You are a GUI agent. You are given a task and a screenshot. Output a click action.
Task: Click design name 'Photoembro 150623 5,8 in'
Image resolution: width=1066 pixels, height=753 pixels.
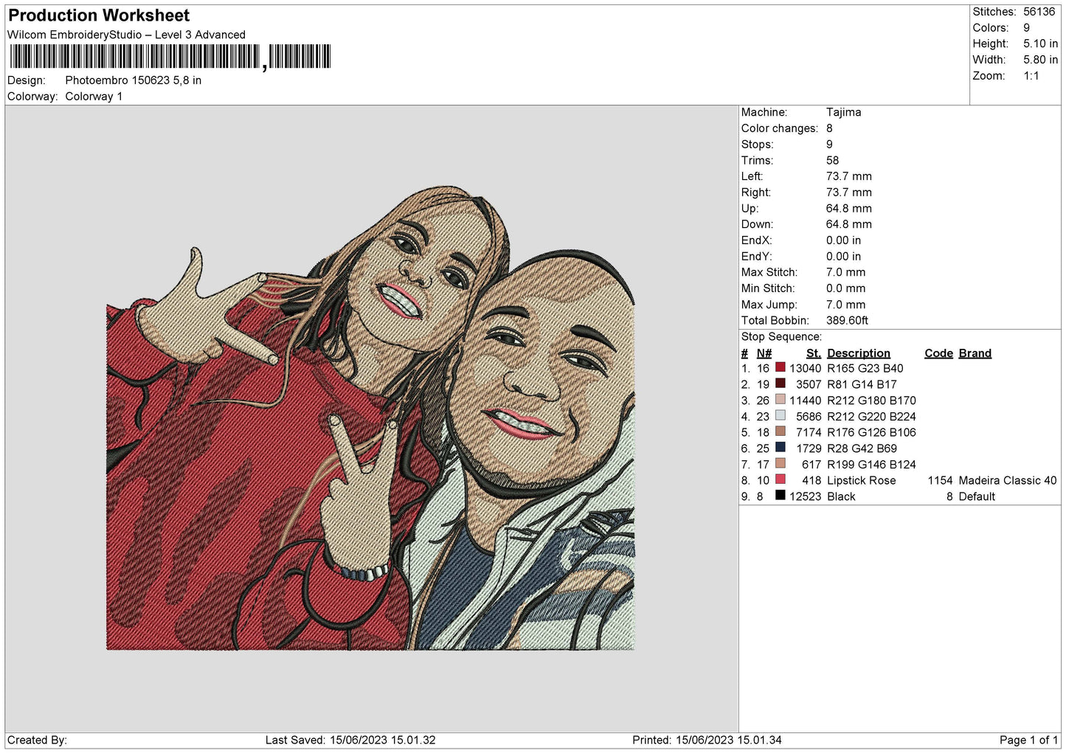[134, 80]
